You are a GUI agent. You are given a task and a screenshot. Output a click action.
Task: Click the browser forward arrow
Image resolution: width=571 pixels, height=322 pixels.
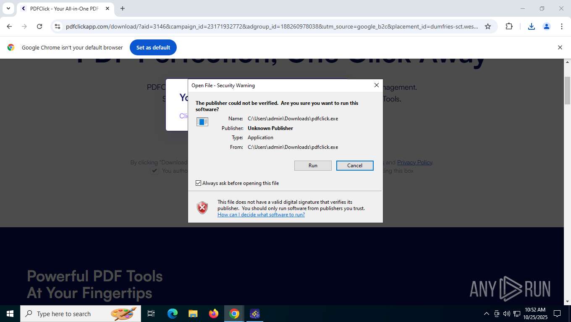[24, 26]
